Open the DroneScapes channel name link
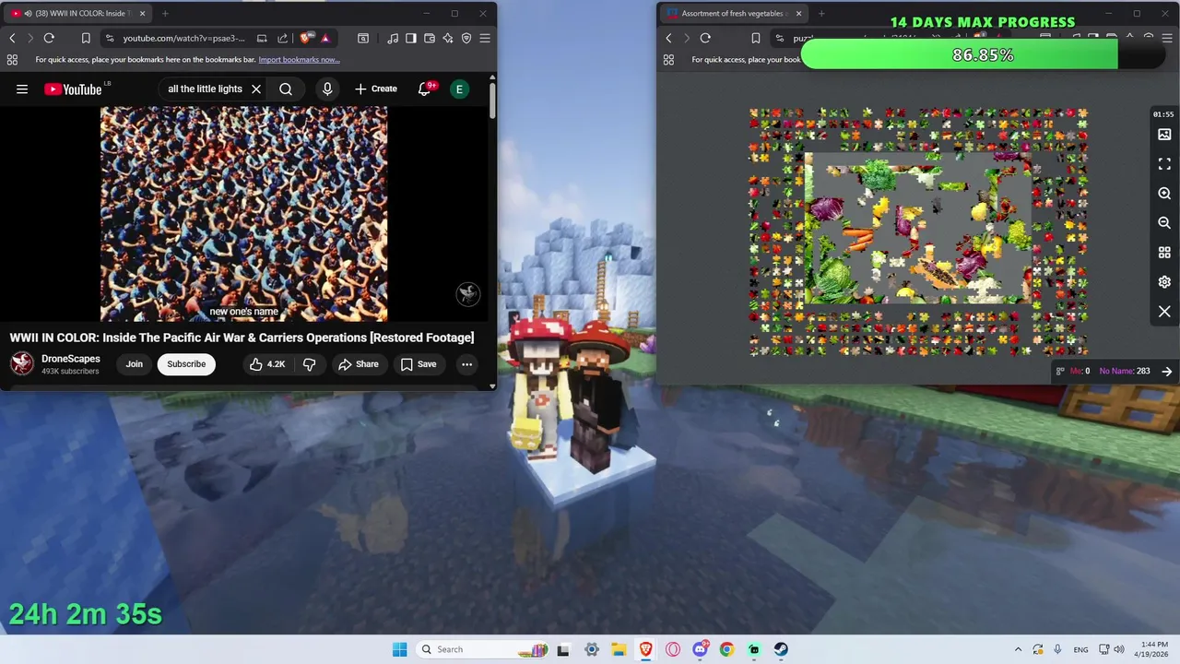The width and height of the screenshot is (1180, 664). tap(71, 359)
